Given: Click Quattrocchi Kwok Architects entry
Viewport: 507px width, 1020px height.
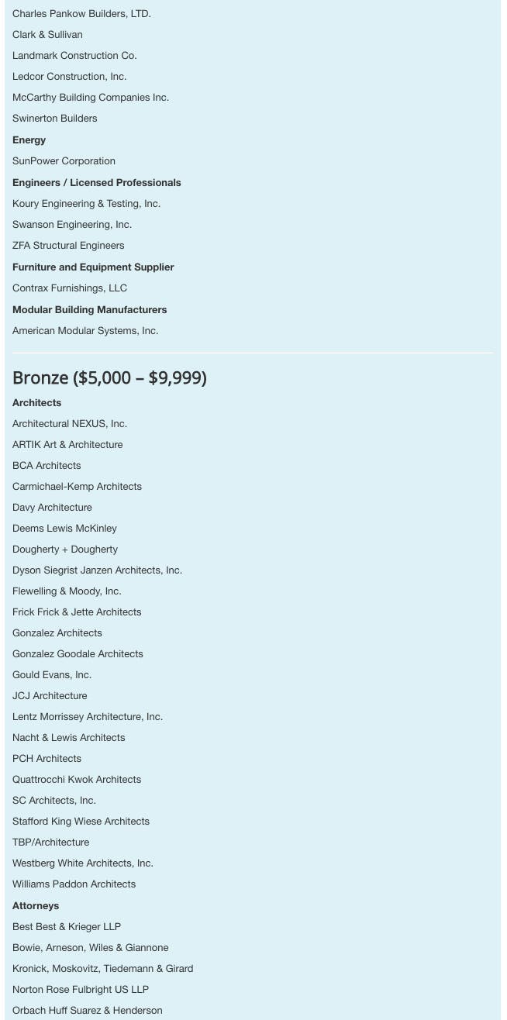Looking at the screenshot, I should [77, 780].
